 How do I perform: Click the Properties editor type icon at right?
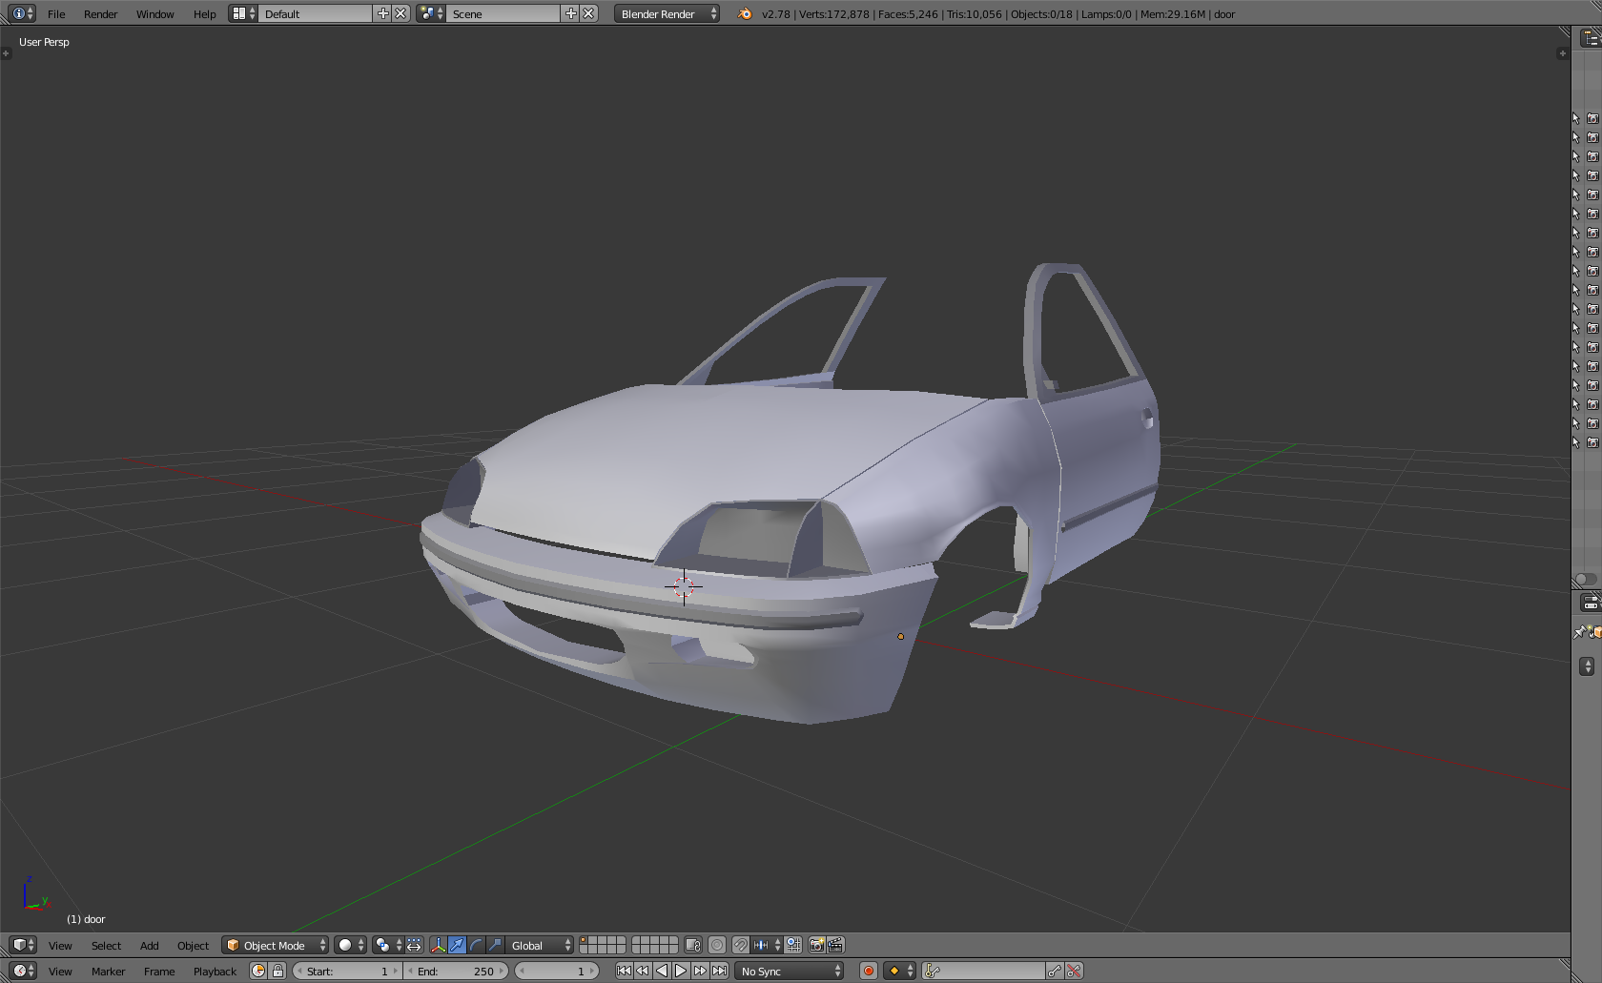click(x=1591, y=603)
